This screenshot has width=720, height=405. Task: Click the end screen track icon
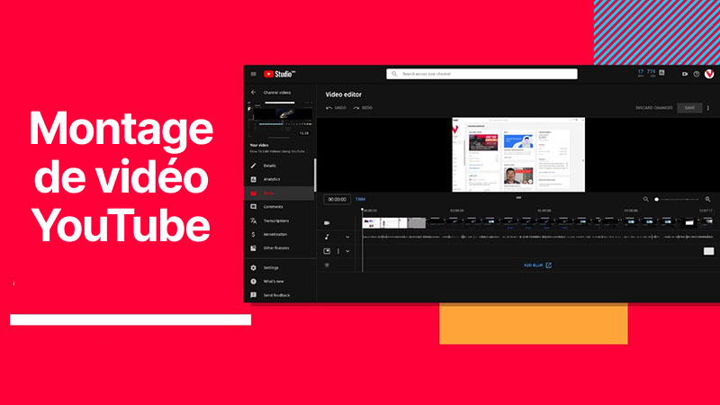(x=327, y=251)
